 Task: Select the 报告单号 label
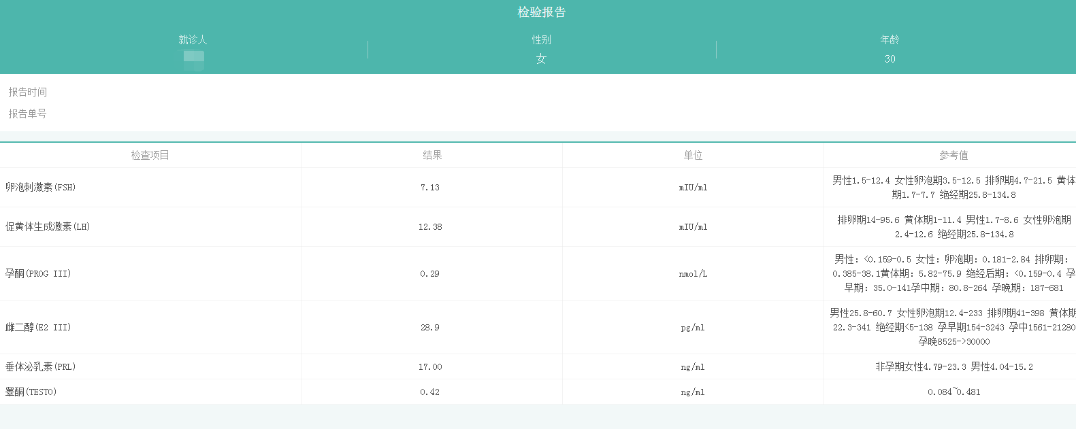(28, 114)
